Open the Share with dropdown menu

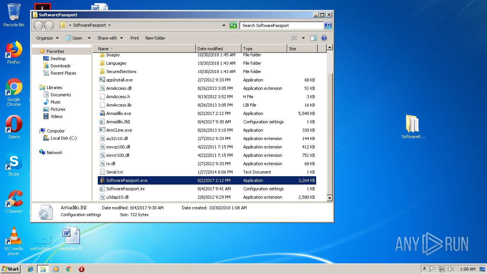[110, 38]
